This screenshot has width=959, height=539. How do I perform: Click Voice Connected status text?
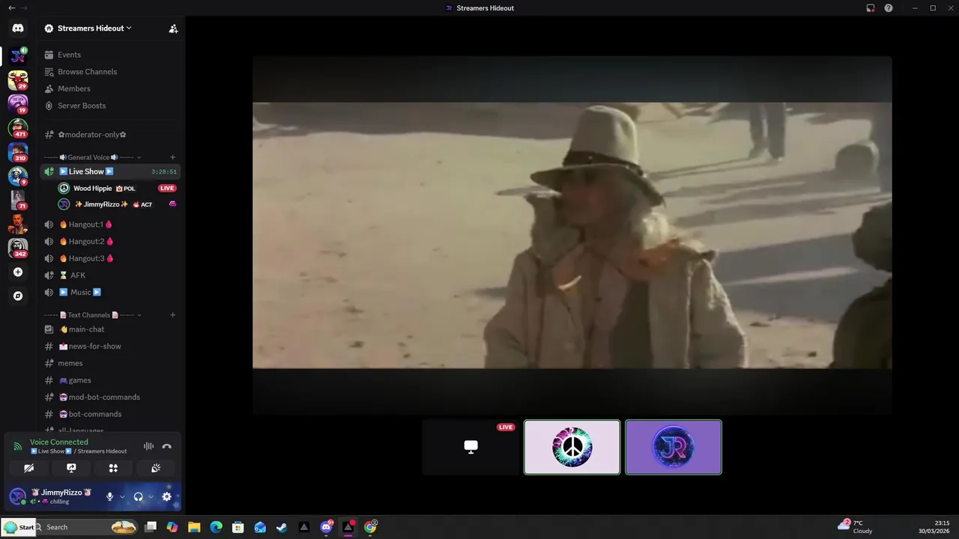pyautogui.click(x=58, y=442)
